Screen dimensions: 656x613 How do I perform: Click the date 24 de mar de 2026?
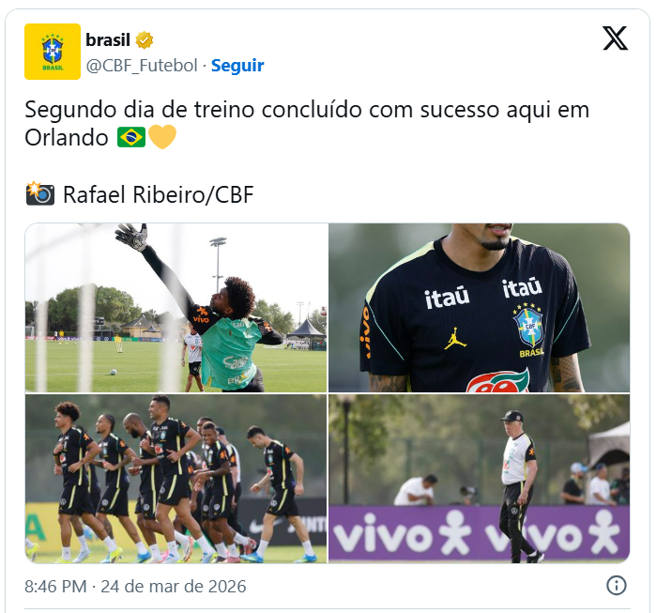pyautogui.click(x=174, y=587)
